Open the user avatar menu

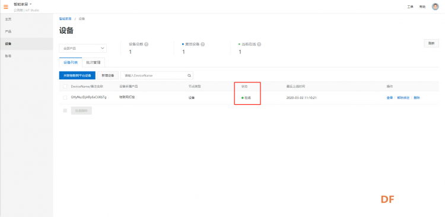coord(435,7)
